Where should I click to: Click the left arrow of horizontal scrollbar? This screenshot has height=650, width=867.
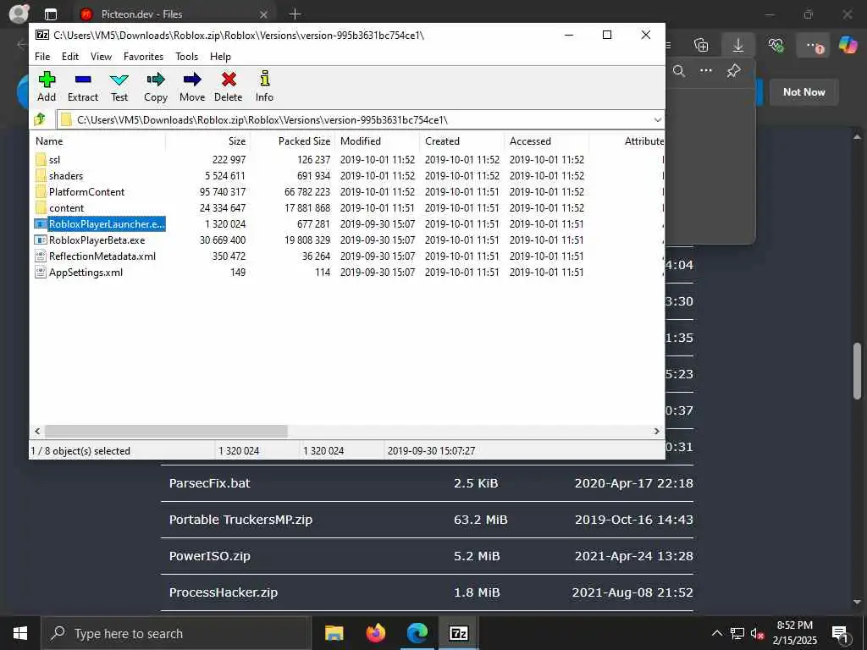coord(37,431)
